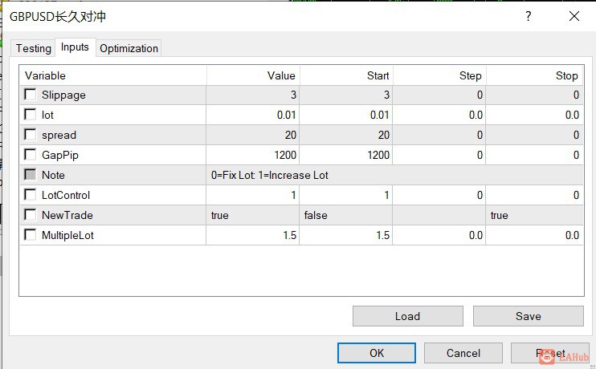Select the MultipleLot value cell 1.5
The height and width of the screenshot is (369, 596).
coord(253,235)
